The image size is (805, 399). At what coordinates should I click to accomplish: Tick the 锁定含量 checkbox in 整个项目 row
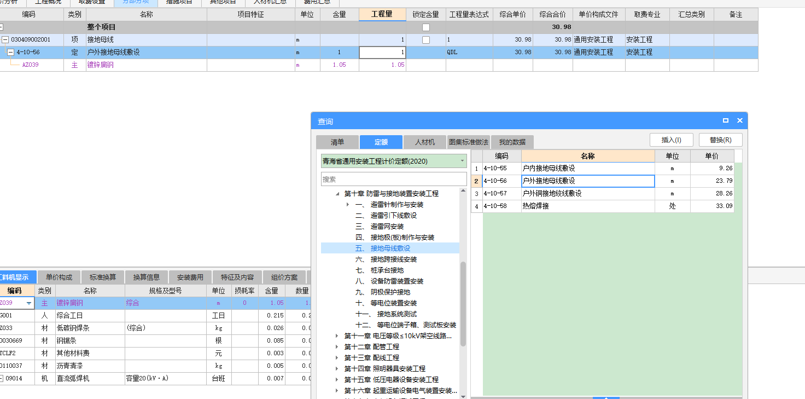[426, 27]
